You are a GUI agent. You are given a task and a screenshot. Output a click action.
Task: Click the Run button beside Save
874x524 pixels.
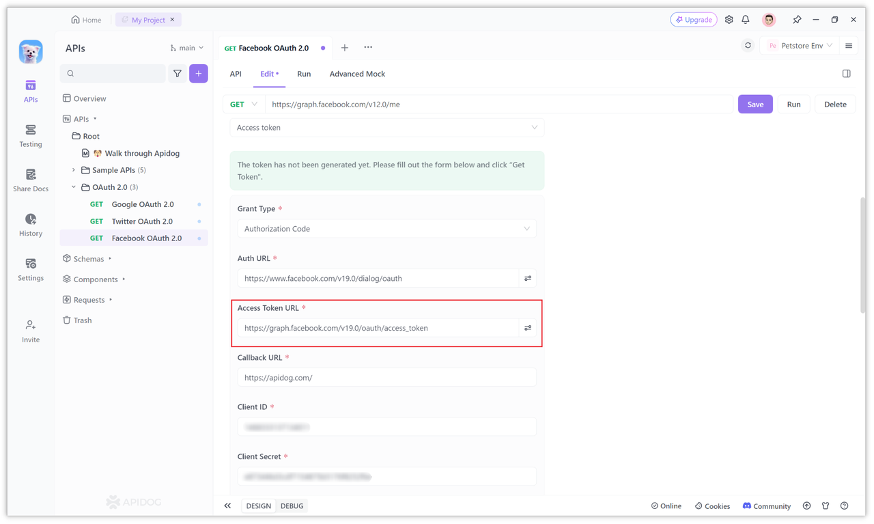point(793,105)
